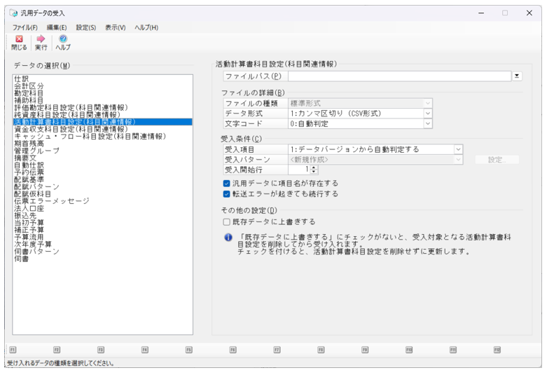547x375 pixels.
Task: Click the ファイルパス input field
Action: tap(399, 76)
